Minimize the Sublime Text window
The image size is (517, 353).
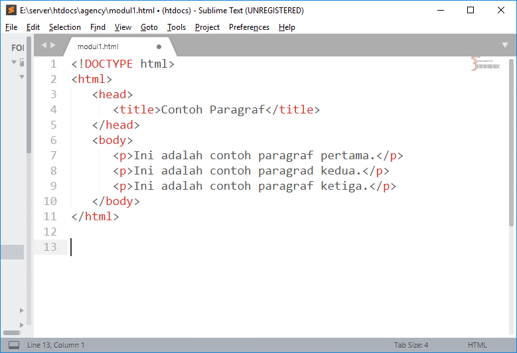441,10
